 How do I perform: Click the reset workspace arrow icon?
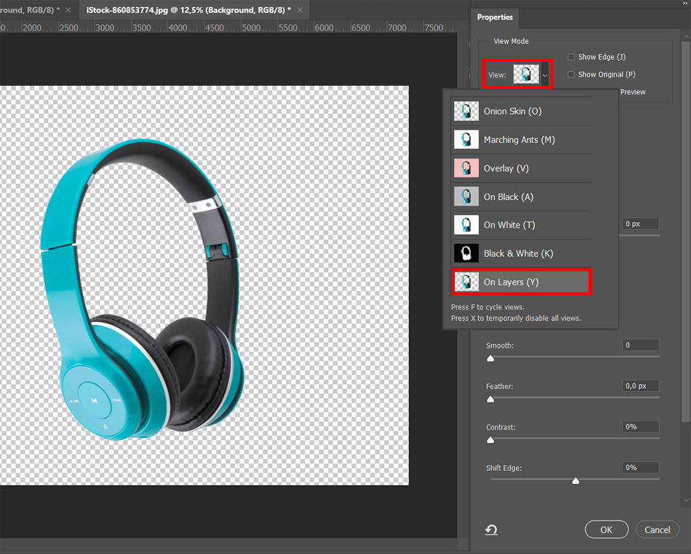coord(491,530)
